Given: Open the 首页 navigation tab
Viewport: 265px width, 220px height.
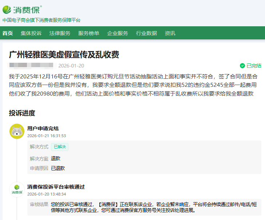Looking at the screenshot, I should coord(8,33).
